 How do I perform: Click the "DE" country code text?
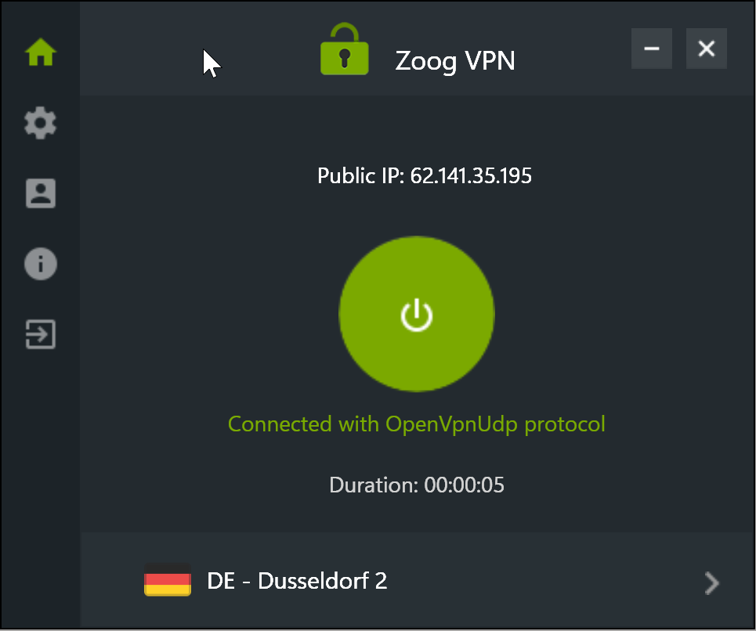[221, 581]
